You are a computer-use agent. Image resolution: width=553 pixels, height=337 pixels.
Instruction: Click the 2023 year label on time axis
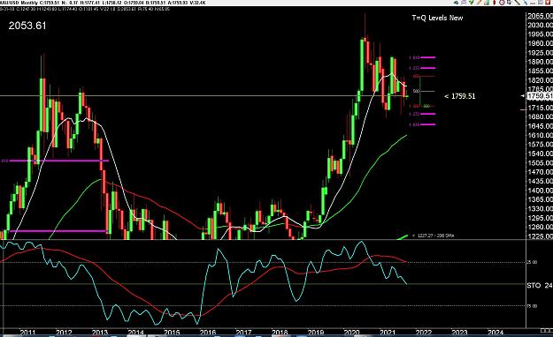(459, 333)
